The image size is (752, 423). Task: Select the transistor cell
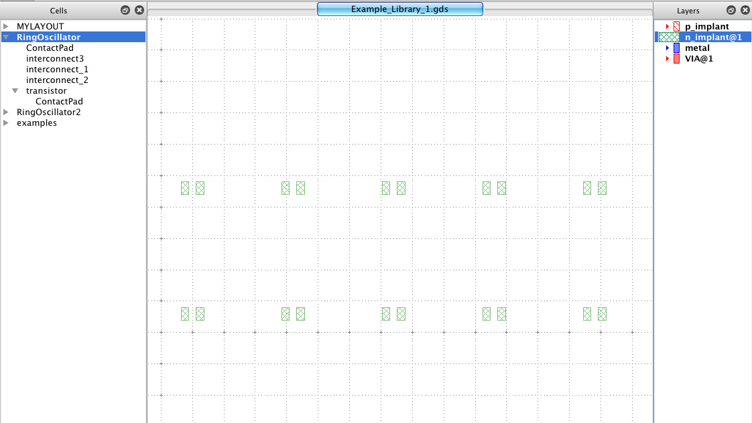click(46, 90)
